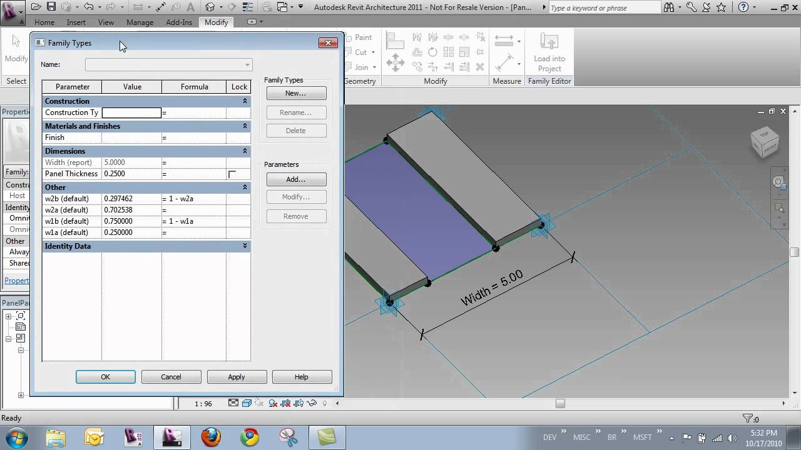
Task: Activate the Rotate tool
Action: pos(432,51)
